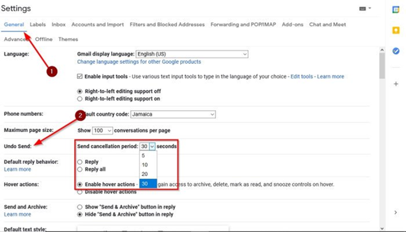Toggle Enable input tools checkbox
The height and width of the screenshot is (232, 406).
point(80,76)
